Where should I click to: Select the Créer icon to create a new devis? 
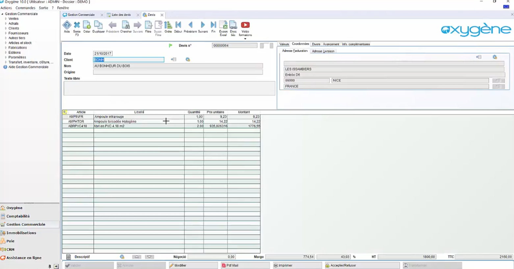(87, 26)
